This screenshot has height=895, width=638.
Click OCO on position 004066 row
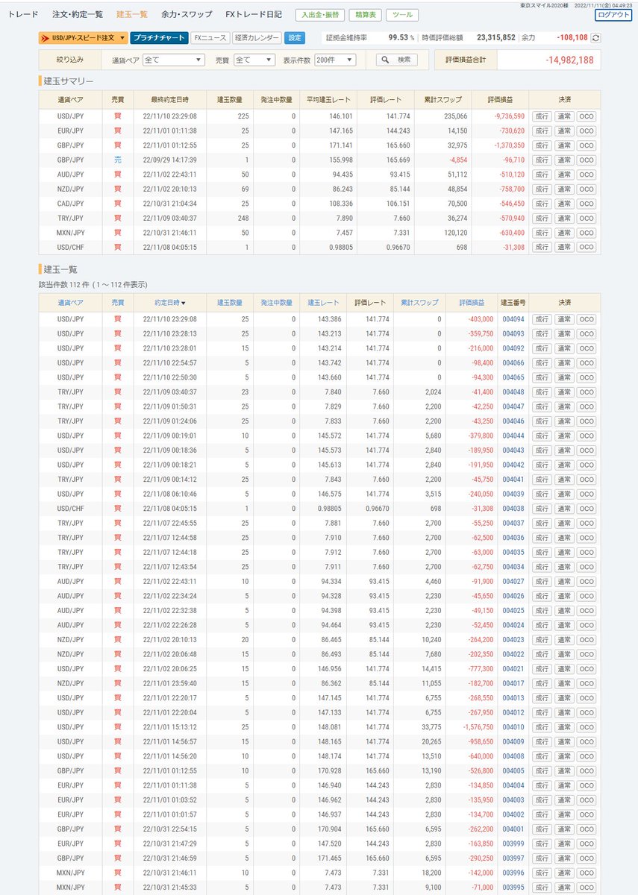pyautogui.click(x=587, y=363)
